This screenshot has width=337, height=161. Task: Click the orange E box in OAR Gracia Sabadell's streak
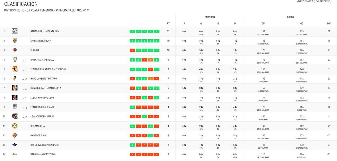(x=150, y=60)
